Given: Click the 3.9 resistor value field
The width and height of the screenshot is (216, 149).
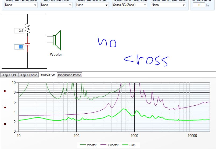Looking at the screenshot, I should [x=19, y=31].
